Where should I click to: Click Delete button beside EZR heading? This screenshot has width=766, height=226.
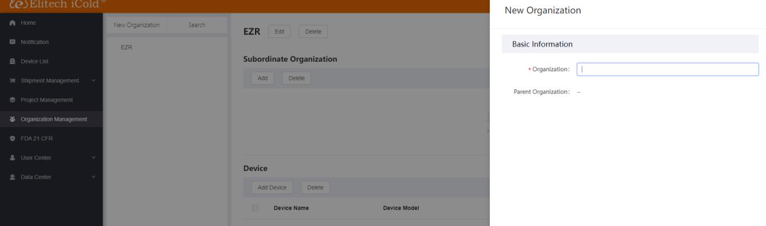point(313,31)
